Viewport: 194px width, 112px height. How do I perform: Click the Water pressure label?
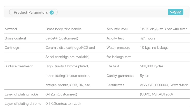[x=118, y=48]
